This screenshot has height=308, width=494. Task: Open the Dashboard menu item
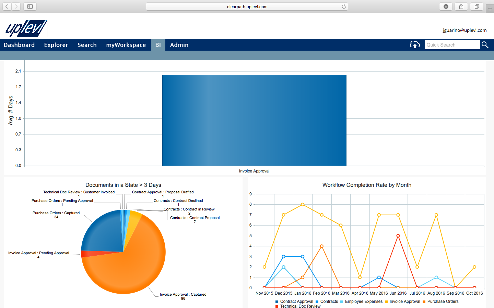[x=19, y=45]
